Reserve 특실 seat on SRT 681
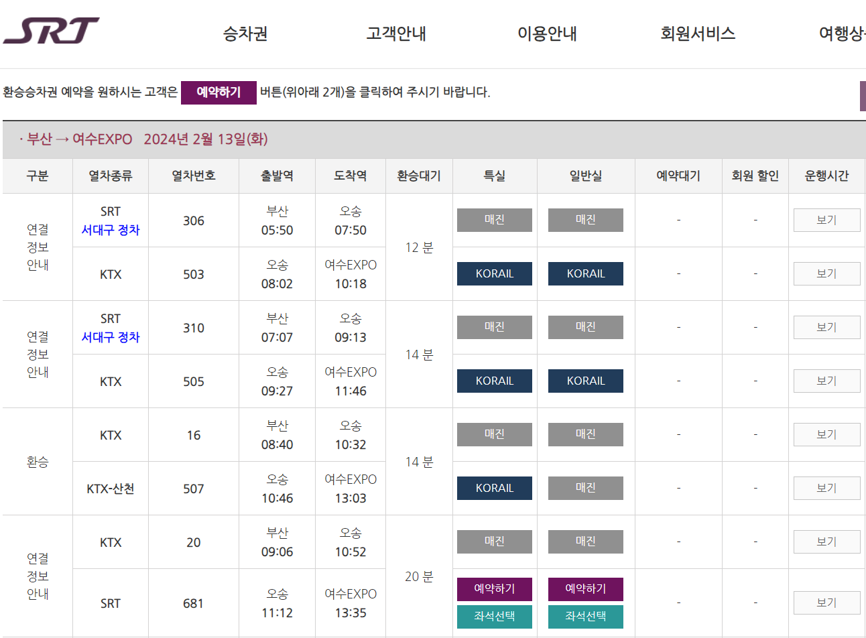The height and width of the screenshot is (638, 866). pos(495,589)
